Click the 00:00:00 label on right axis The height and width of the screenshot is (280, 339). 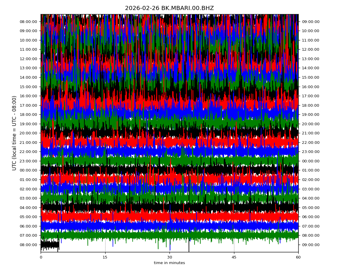[x=310, y=161]
